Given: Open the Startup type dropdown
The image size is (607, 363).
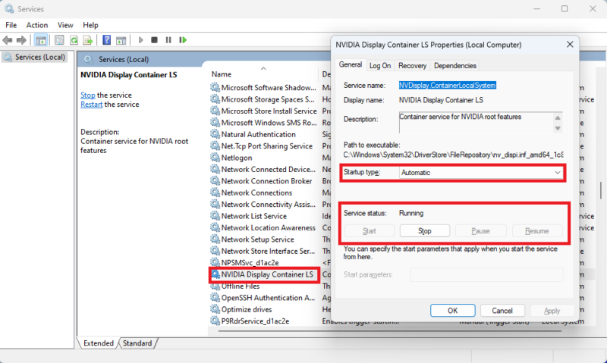Looking at the screenshot, I should coord(481,173).
